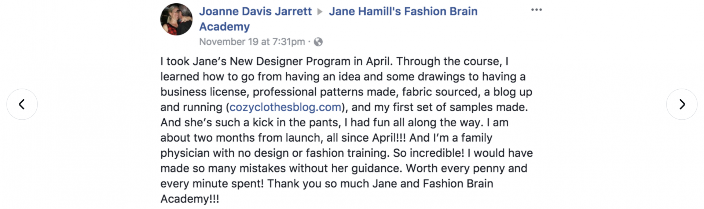The height and width of the screenshot is (209, 704).
Task: Click the globe public-privacy icon
Action: pos(318,42)
